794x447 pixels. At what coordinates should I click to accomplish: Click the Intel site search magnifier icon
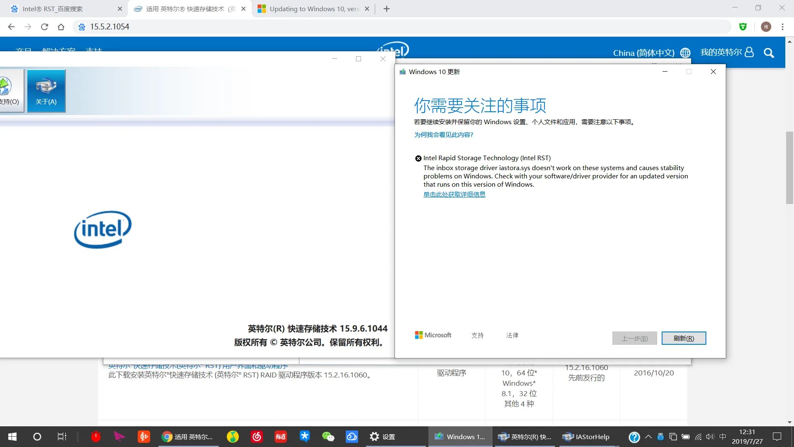click(768, 53)
